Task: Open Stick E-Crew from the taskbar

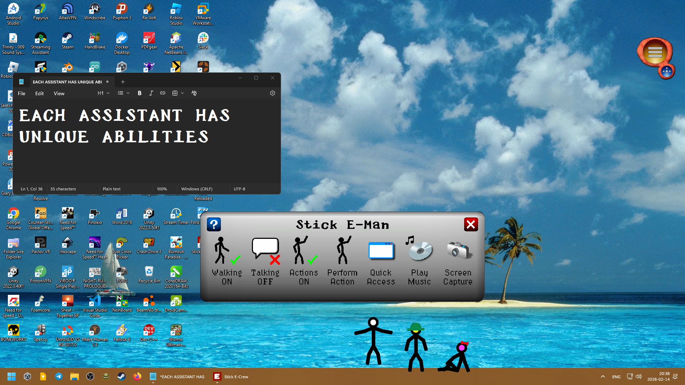Action: pyautogui.click(x=231, y=376)
